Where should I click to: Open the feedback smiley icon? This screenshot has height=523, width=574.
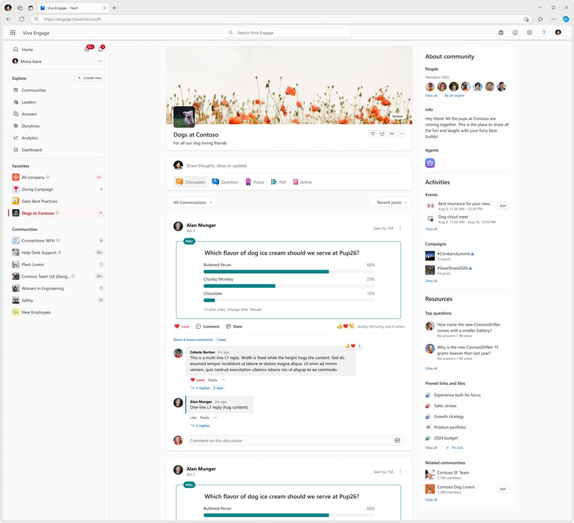(x=515, y=32)
